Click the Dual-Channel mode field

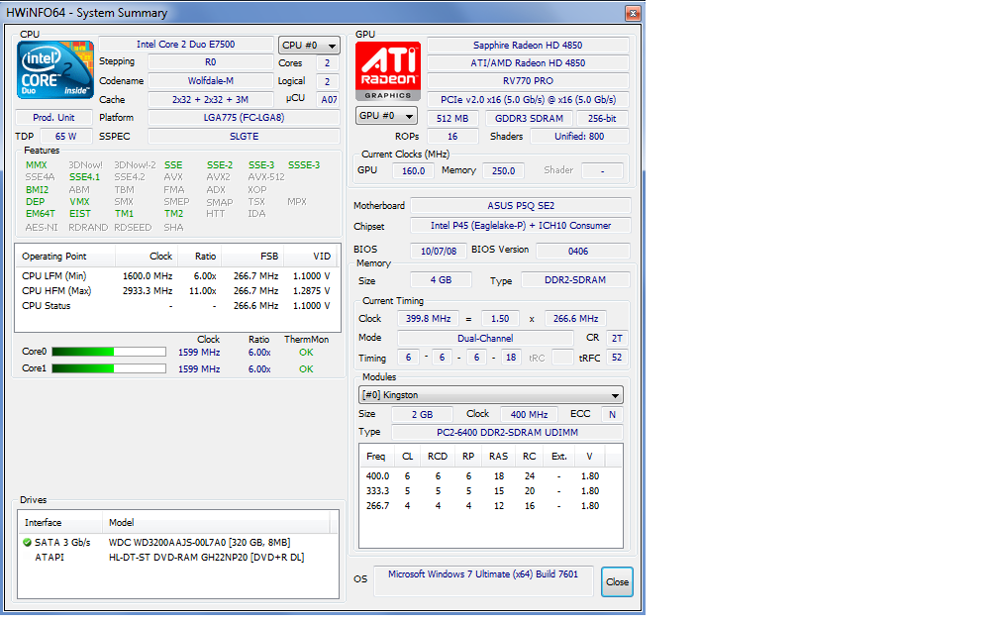pyautogui.click(x=484, y=338)
